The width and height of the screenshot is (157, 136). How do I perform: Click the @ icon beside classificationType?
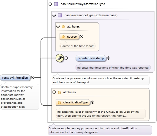[x=59, y=102]
